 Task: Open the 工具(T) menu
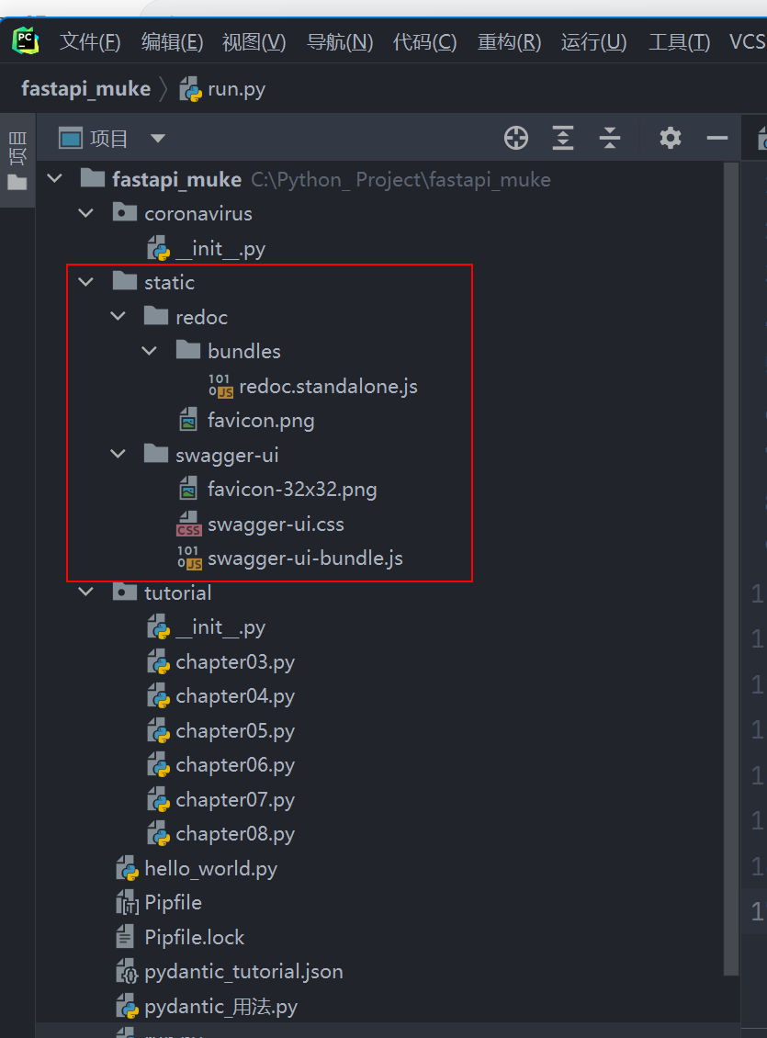679,42
